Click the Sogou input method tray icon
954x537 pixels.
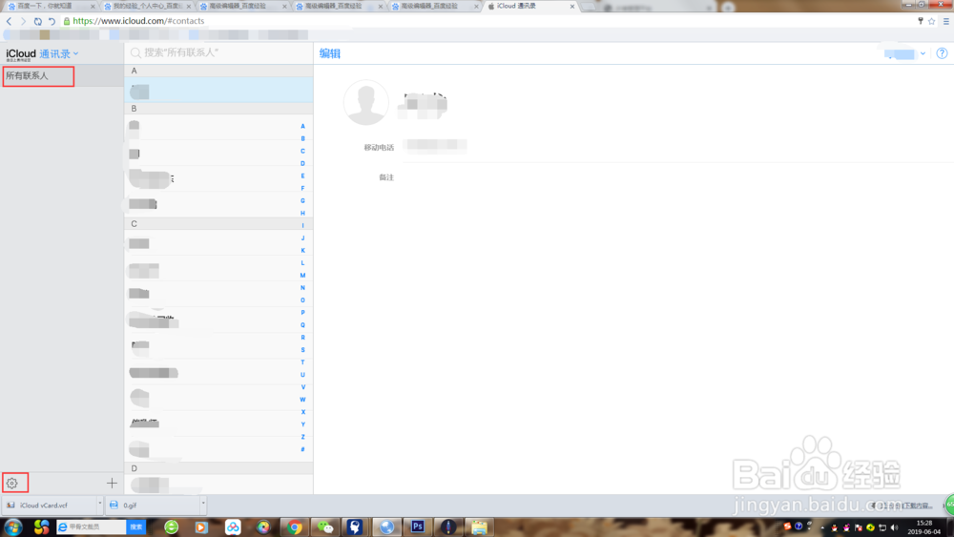click(787, 527)
